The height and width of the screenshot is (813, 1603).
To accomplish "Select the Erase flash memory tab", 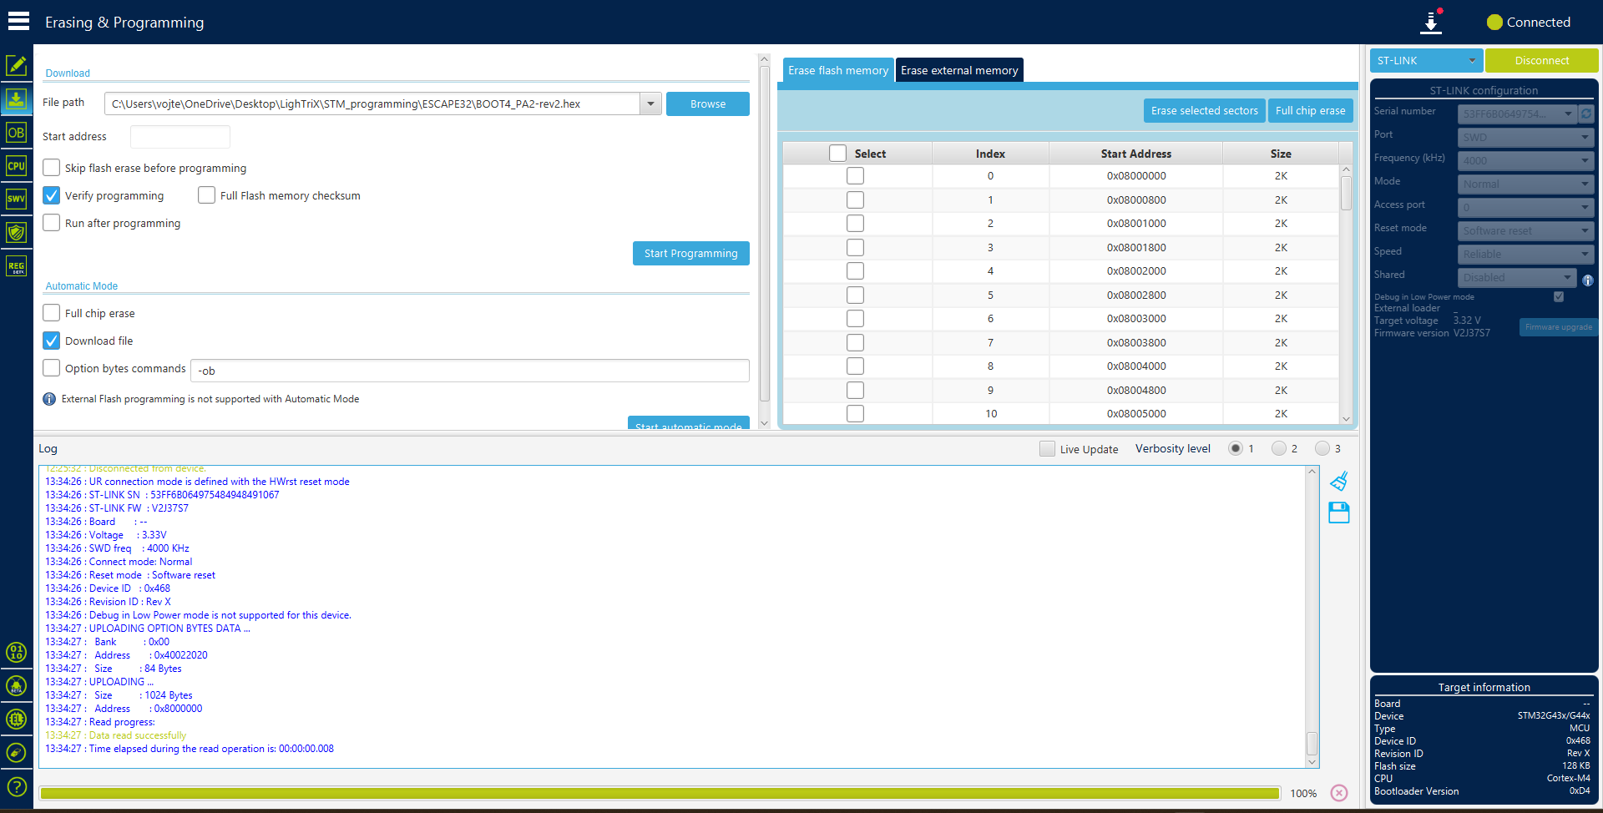I will (x=838, y=70).
